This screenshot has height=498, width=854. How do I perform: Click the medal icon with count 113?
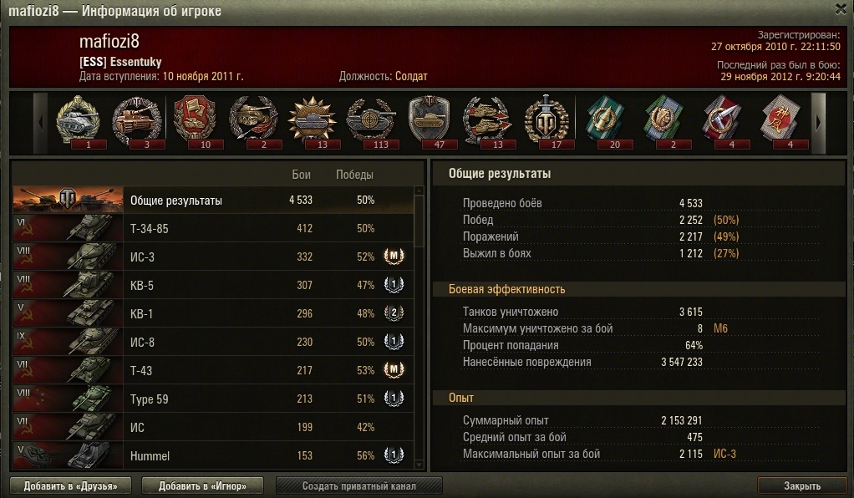point(372,122)
